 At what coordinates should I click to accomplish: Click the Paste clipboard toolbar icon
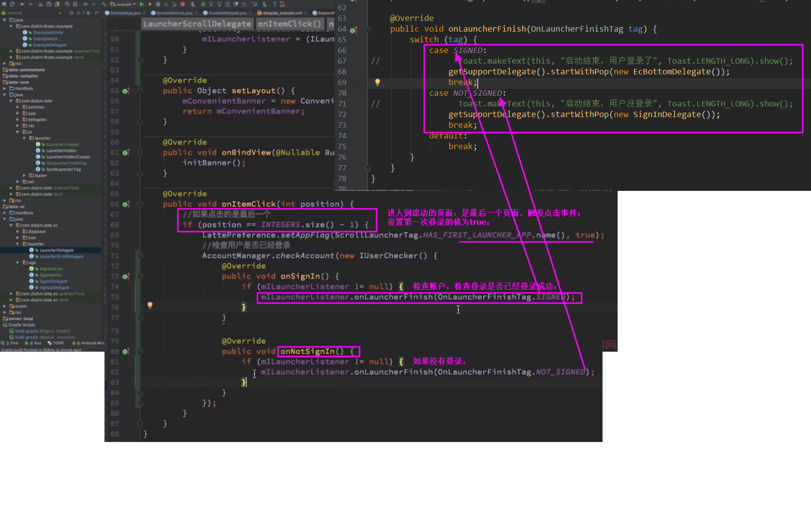(x=57, y=4)
